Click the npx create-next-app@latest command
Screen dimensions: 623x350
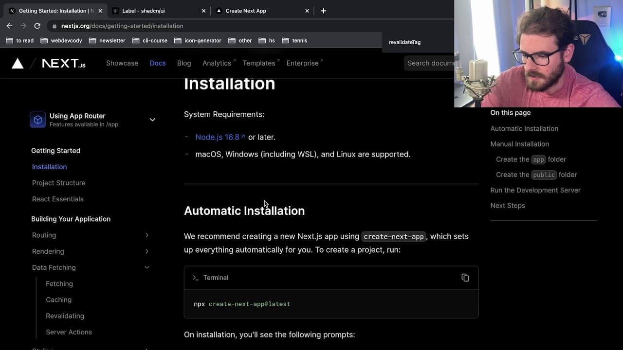[242, 304]
